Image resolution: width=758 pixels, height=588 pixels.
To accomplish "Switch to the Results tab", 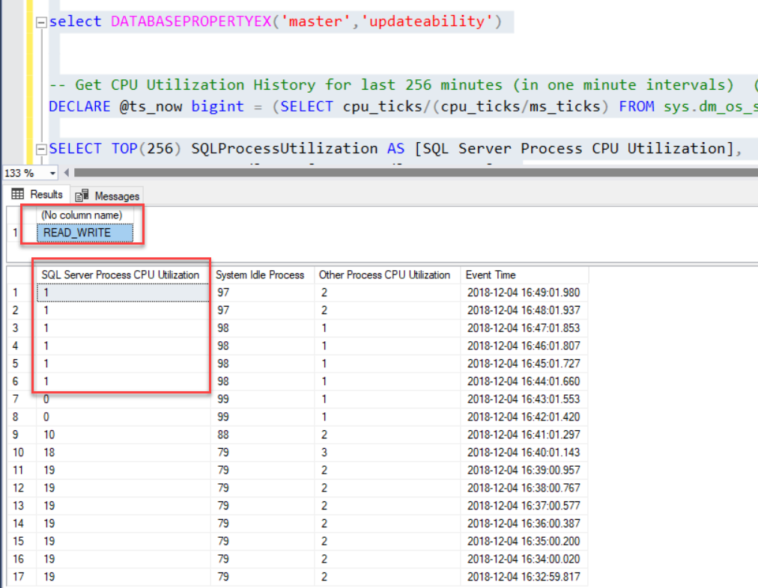I will tap(38, 195).
